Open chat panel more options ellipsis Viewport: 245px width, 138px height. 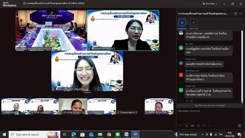coord(231,14)
